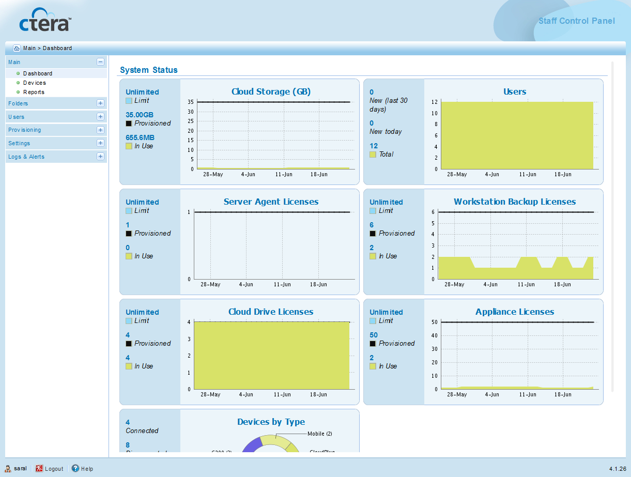Expand the Folders section

click(x=100, y=103)
